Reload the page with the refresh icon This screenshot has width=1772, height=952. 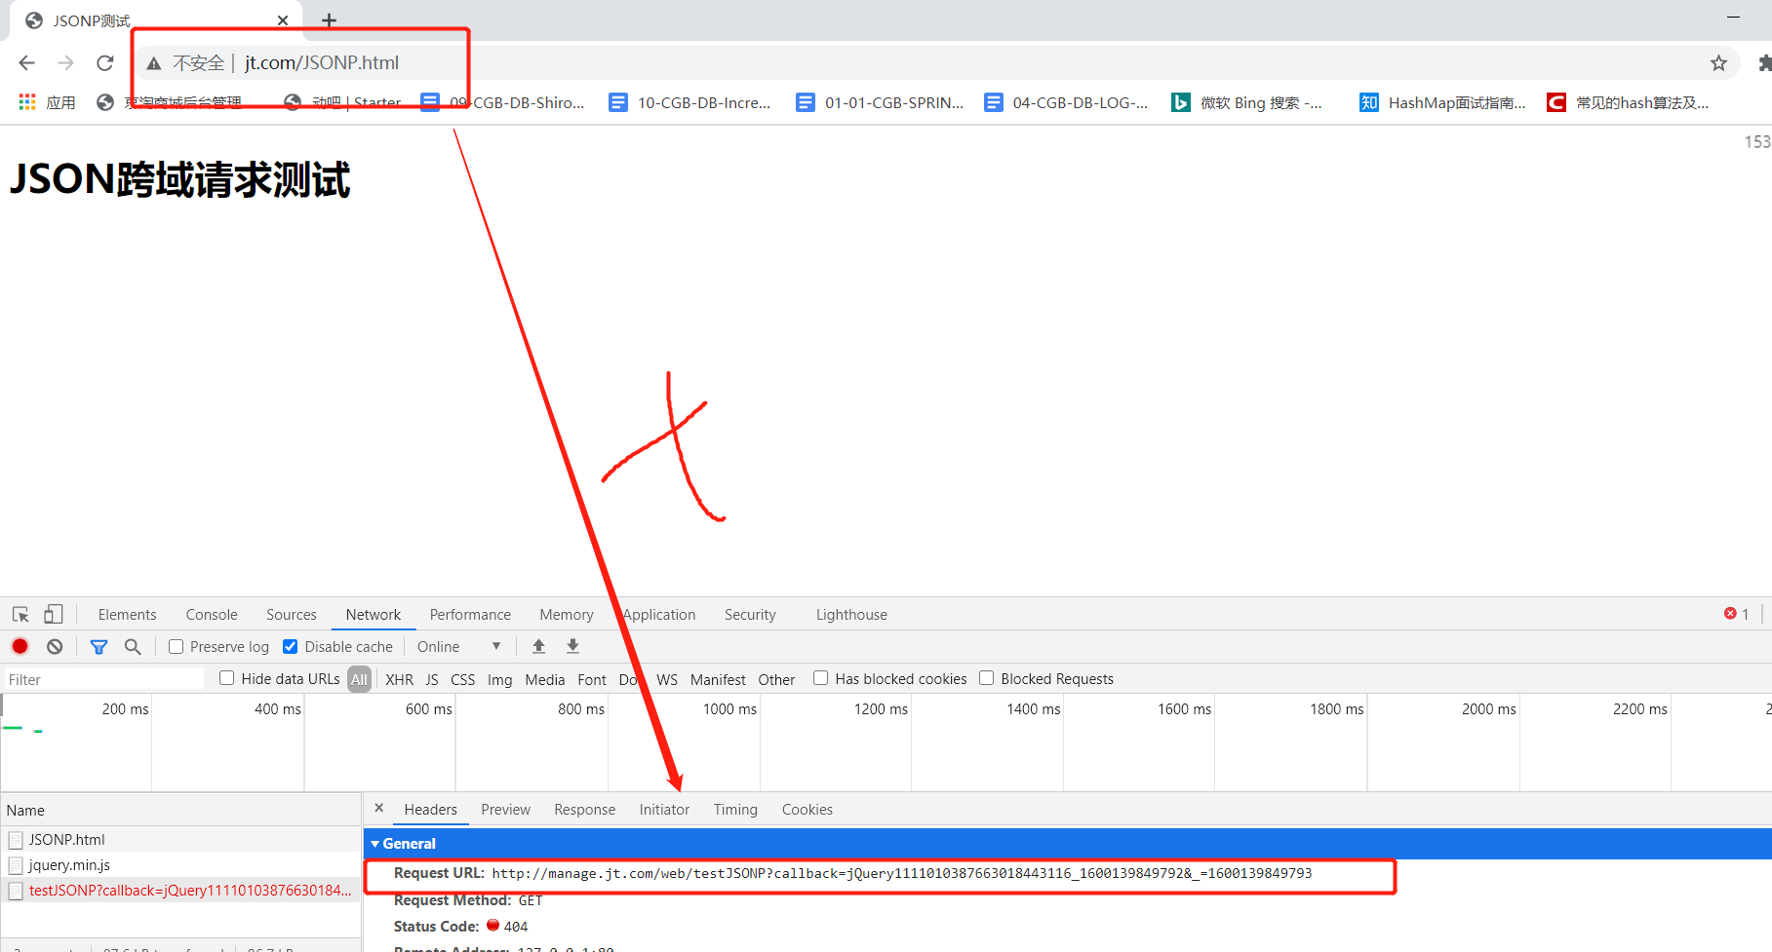click(105, 63)
